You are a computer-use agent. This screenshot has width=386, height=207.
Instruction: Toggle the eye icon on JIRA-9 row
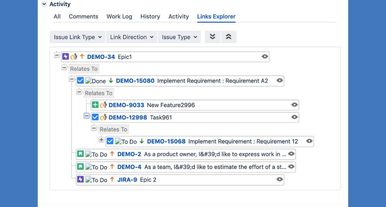tap(279, 179)
